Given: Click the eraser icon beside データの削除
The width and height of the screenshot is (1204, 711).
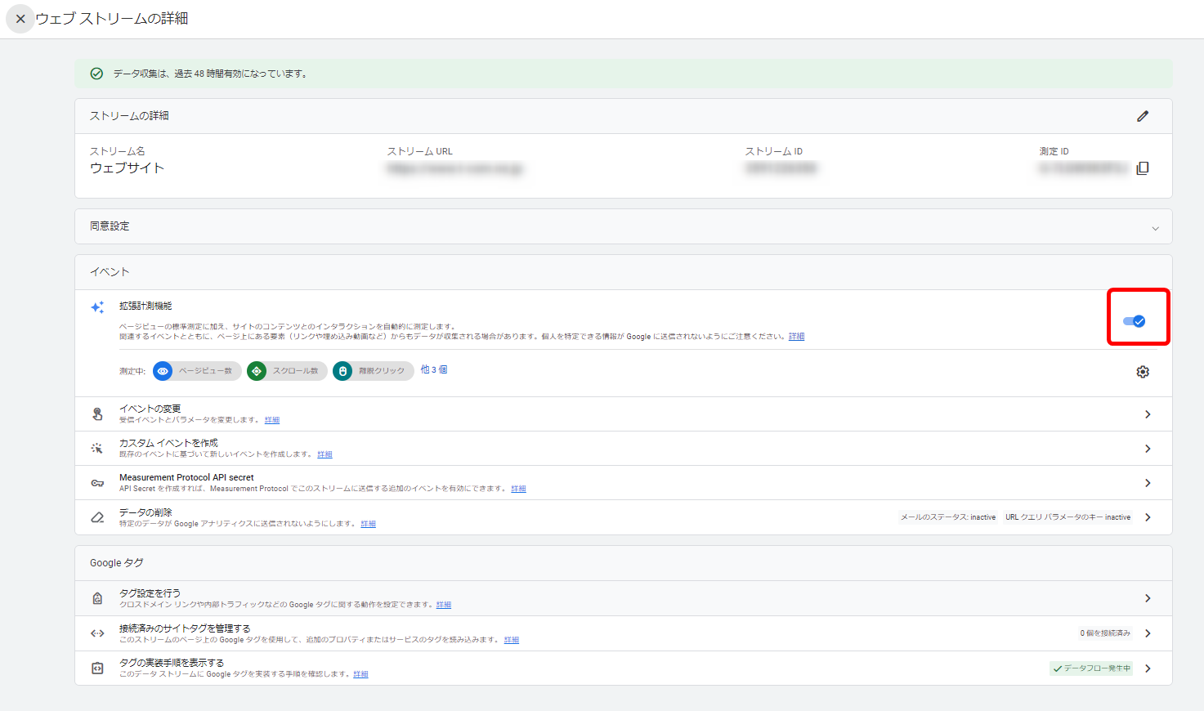Looking at the screenshot, I should coord(97,517).
